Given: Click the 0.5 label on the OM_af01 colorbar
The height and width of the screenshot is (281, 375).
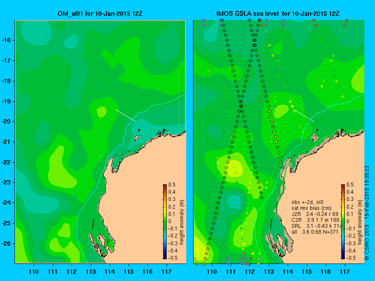Looking at the screenshot, I should point(172,185).
